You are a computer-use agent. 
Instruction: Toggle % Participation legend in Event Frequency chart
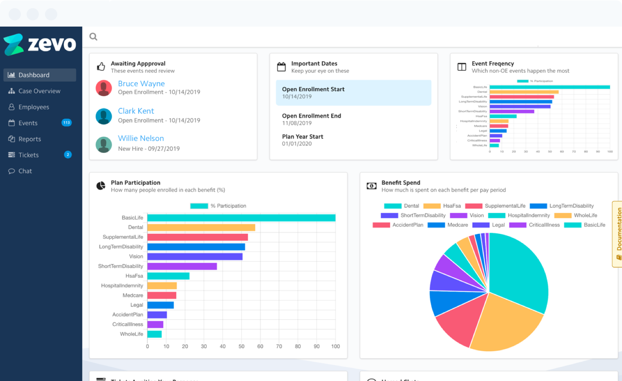[535, 81]
